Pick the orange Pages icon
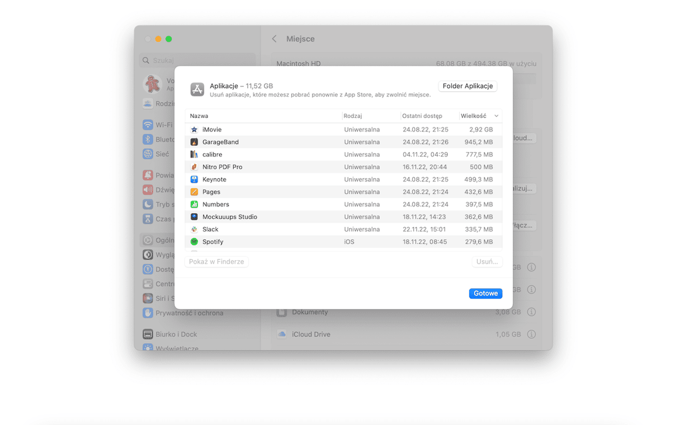The height and width of the screenshot is (425, 680). click(x=194, y=192)
